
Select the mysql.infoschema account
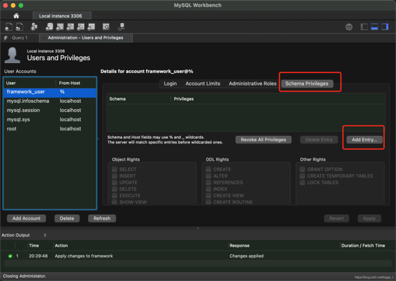coord(50,101)
